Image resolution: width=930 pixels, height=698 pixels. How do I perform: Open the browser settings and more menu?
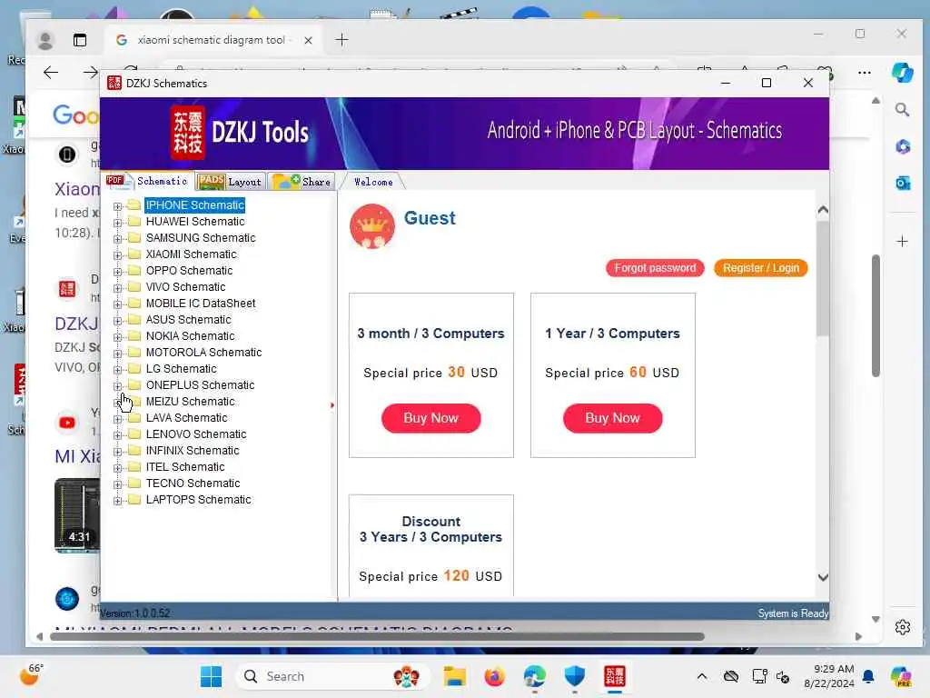pyautogui.click(x=865, y=73)
